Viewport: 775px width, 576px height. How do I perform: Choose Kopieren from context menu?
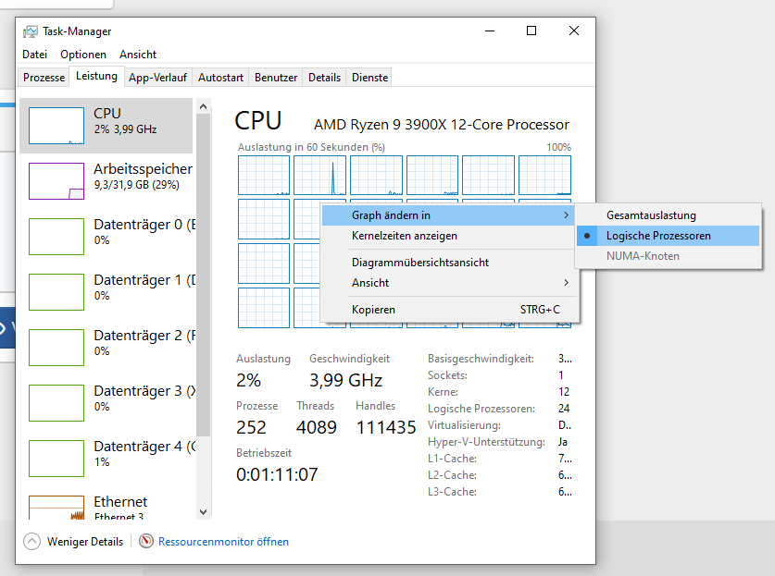click(449, 310)
